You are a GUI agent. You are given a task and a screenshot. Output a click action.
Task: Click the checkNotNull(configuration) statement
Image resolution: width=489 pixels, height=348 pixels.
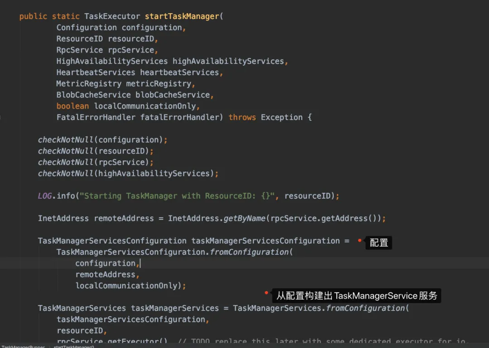[103, 140]
